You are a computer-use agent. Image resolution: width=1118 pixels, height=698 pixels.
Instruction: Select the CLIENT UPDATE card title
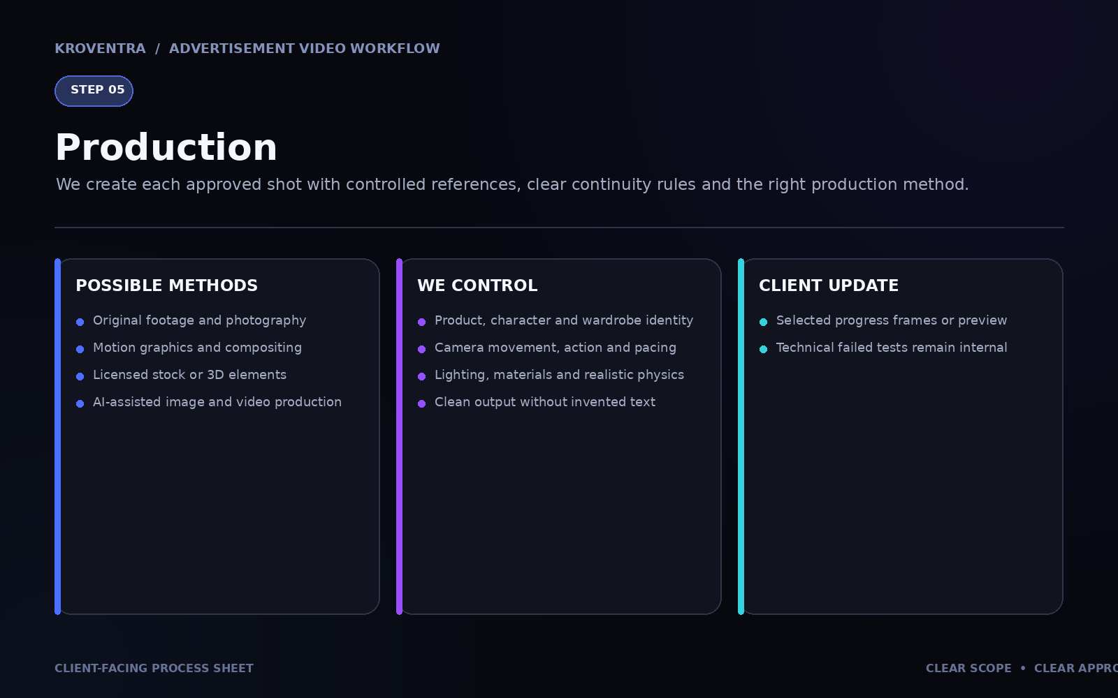click(x=829, y=285)
